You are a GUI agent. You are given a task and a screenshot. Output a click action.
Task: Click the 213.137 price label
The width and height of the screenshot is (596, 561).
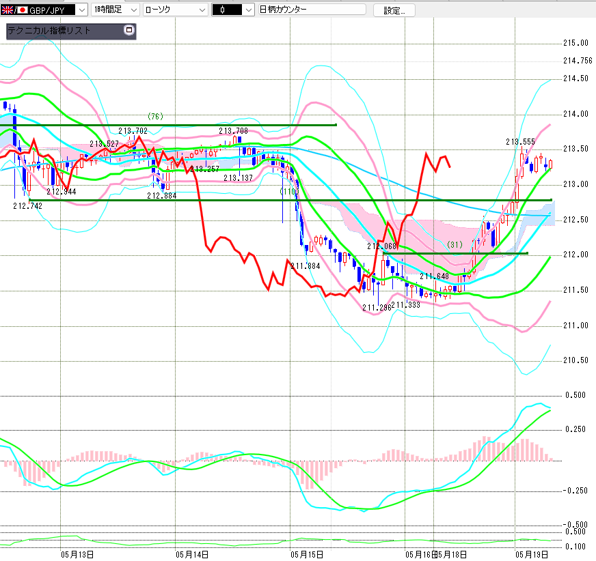(x=238, y=178)
